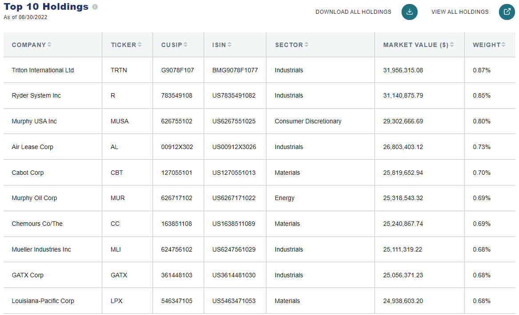
Task: Click the COMPANY column header label
Action: 29,45
